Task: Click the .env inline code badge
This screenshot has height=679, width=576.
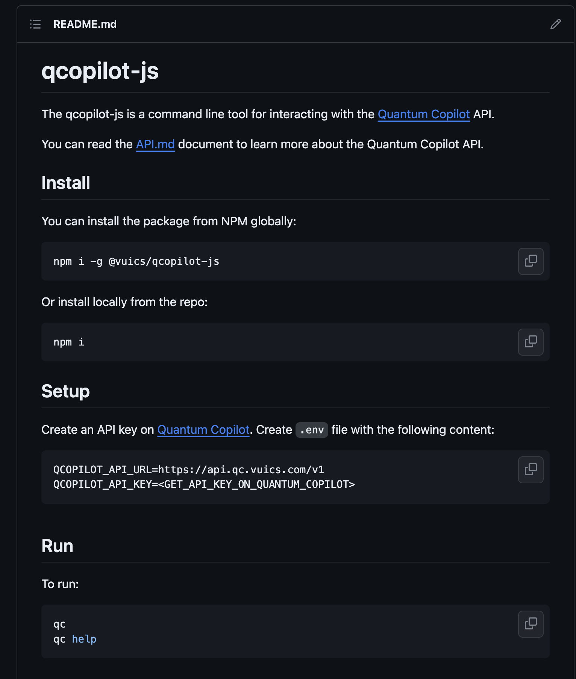Action: [312, 430]
